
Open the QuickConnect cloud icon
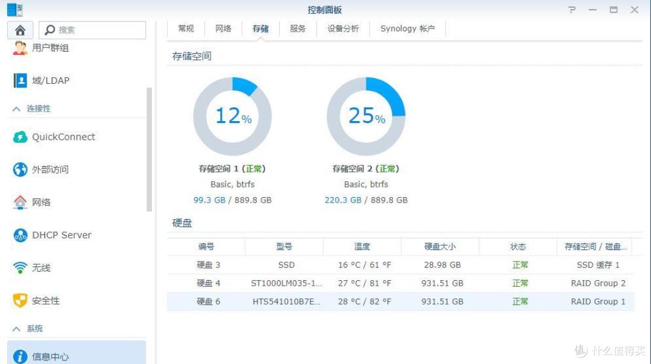pyautogui.click(x=20, y=137)
